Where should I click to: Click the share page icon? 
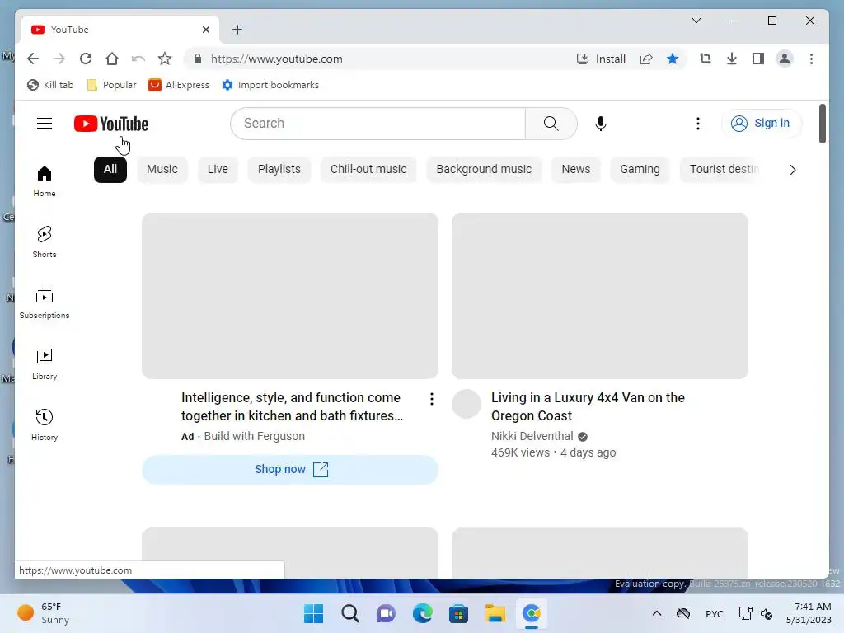pos(646,59)
